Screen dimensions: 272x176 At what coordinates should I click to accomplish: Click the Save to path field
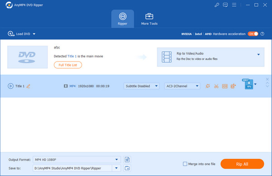pyautogui.click(x=73, y=168)
